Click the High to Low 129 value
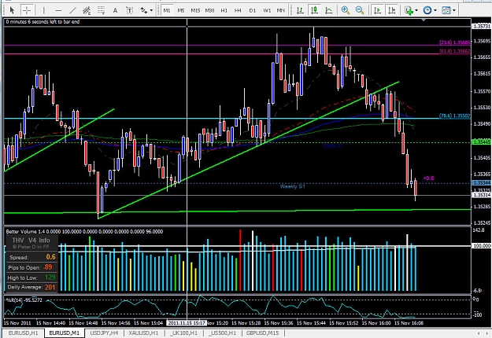Image resolution: width=492 pixels, height=338 pixels. pos(50,277)
